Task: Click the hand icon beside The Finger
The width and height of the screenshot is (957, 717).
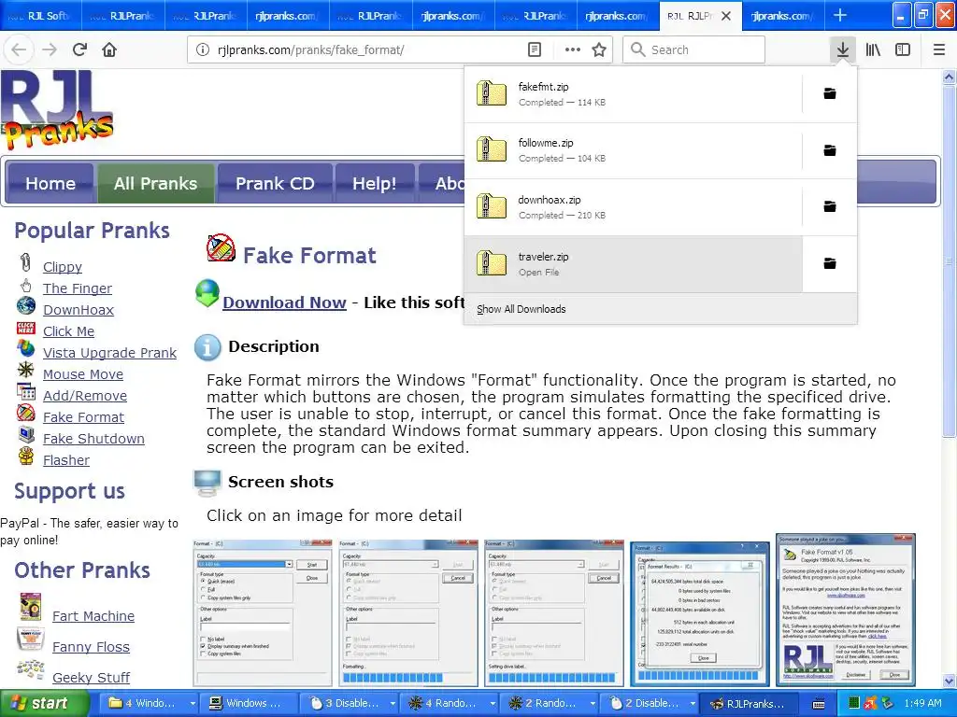Action: pos(25,286)
